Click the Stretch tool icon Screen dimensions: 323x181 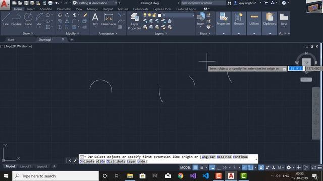coord(60,27)
